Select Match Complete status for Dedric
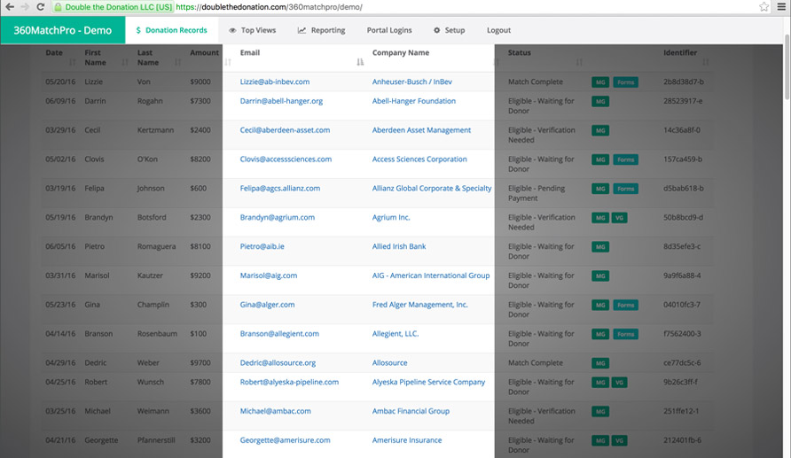The width and height of the screenshot is (791, 458). [x=536, y=363]
